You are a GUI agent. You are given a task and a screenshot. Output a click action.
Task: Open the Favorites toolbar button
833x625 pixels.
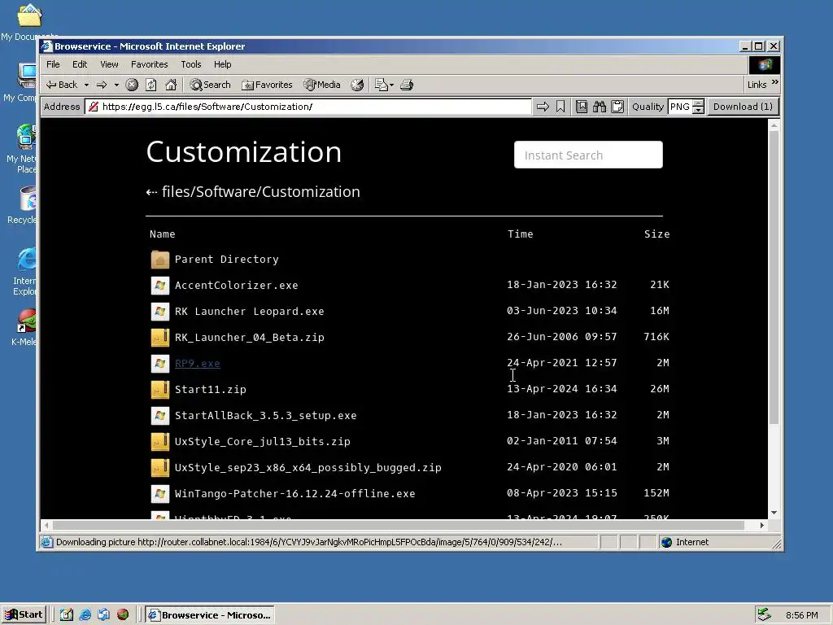[267, 85]
